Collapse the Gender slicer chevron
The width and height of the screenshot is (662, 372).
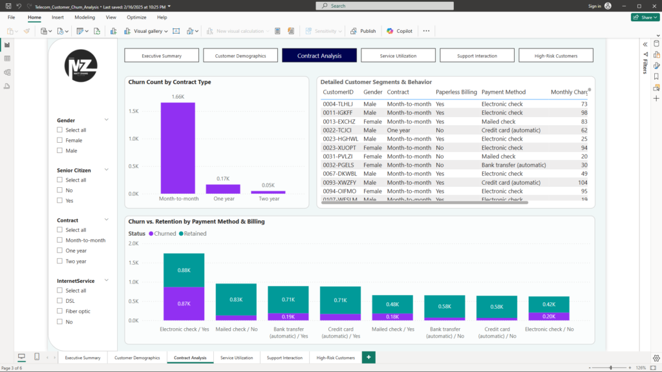(x=107, y=120)
